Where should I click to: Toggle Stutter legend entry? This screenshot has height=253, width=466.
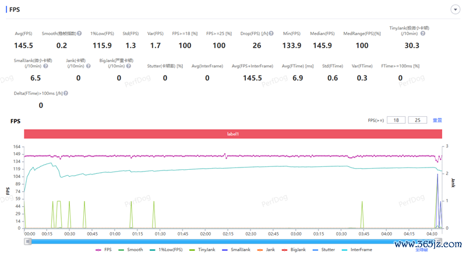coord(324,250)
